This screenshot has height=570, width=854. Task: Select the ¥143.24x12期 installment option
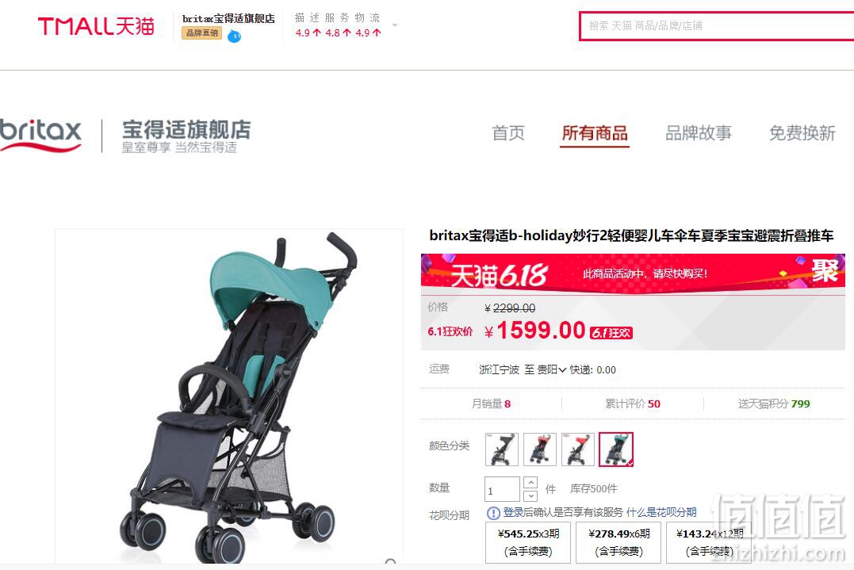point(709,542)
